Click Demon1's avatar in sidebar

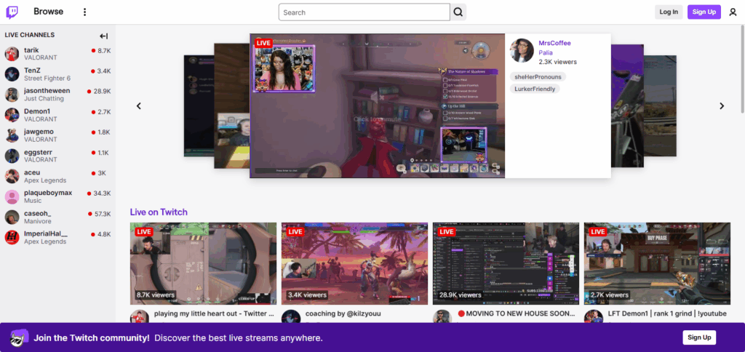[x=12, y=115]
